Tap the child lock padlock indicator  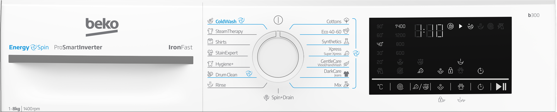450,71
